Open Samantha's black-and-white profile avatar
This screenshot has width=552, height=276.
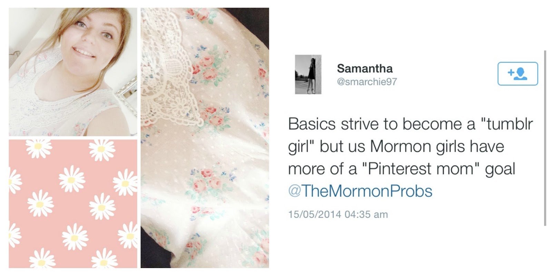click(x=308, y=74)
